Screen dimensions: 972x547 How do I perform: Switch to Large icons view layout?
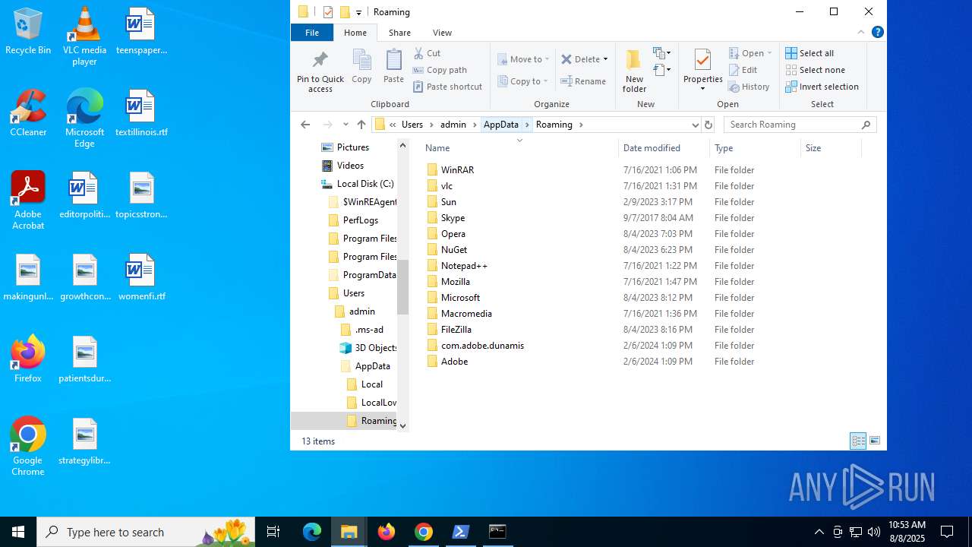click(875, 441)
